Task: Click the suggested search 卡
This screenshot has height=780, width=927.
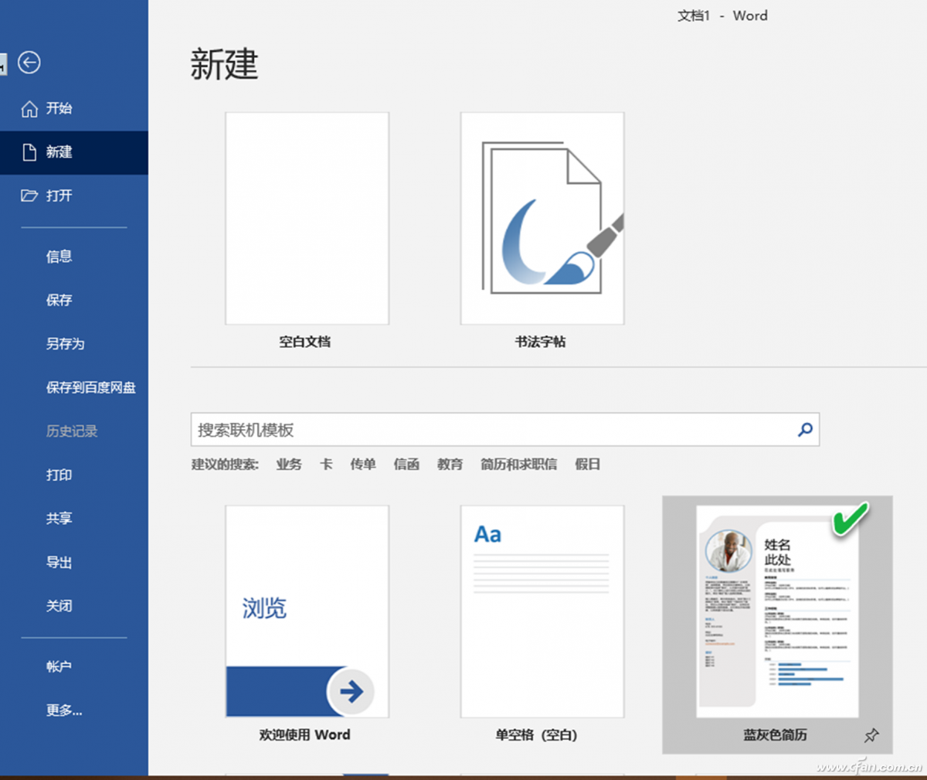Action: click(326, 465)
